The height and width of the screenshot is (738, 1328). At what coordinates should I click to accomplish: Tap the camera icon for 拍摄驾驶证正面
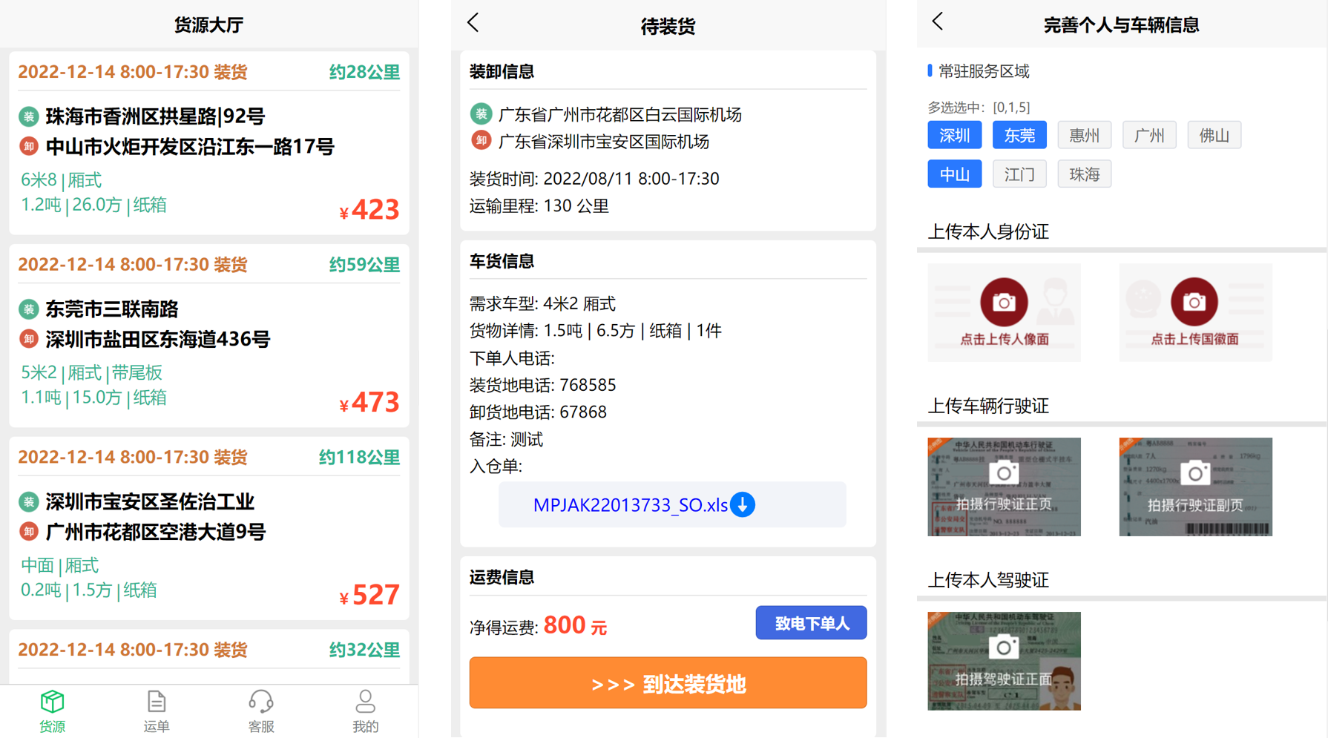coord(1005,647)
